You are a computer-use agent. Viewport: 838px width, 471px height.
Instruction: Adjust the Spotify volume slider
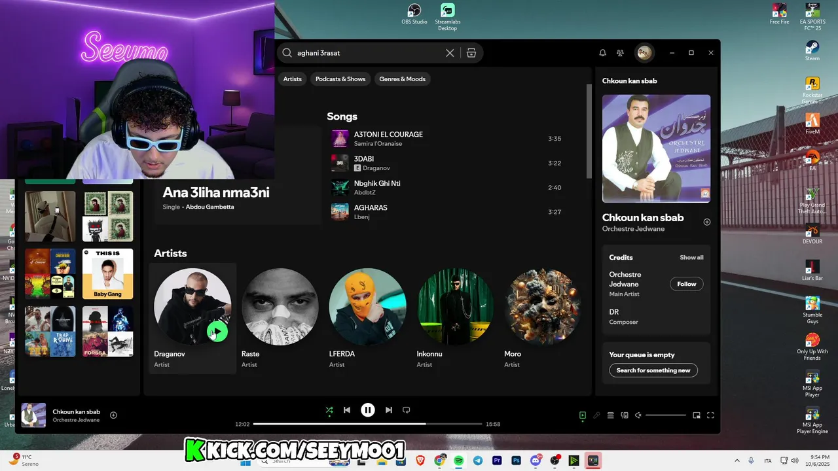coord(666,415)
